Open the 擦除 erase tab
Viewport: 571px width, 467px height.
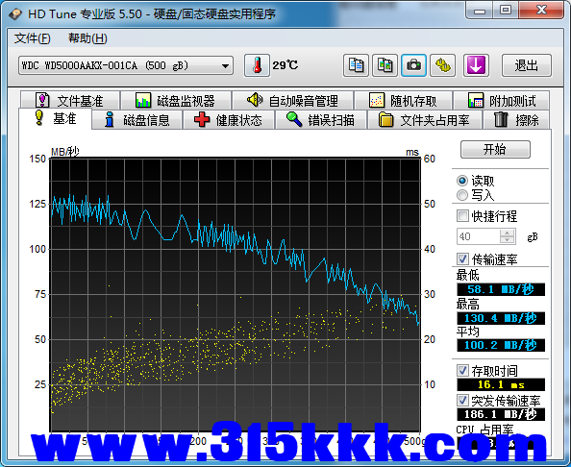tap(516, 120)
